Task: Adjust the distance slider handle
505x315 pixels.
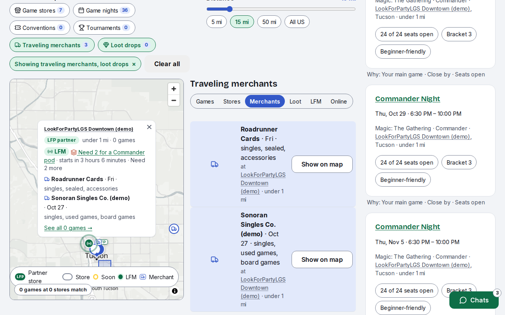Action: (x=230, y=9)
